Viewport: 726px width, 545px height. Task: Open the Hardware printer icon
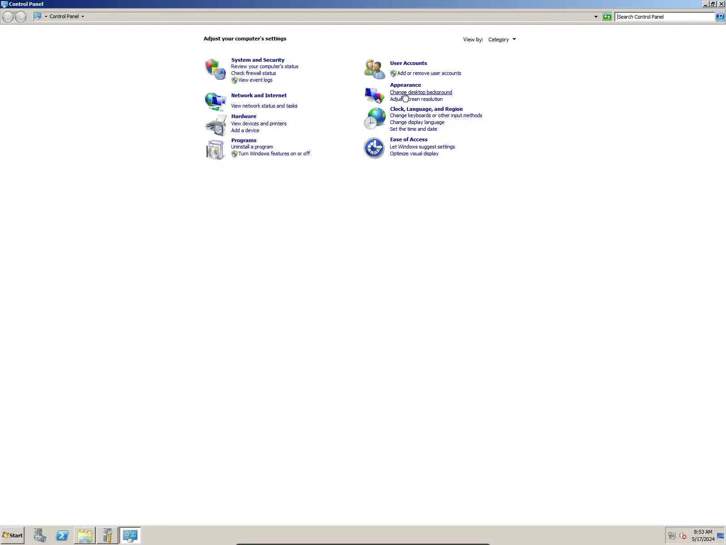215,125
